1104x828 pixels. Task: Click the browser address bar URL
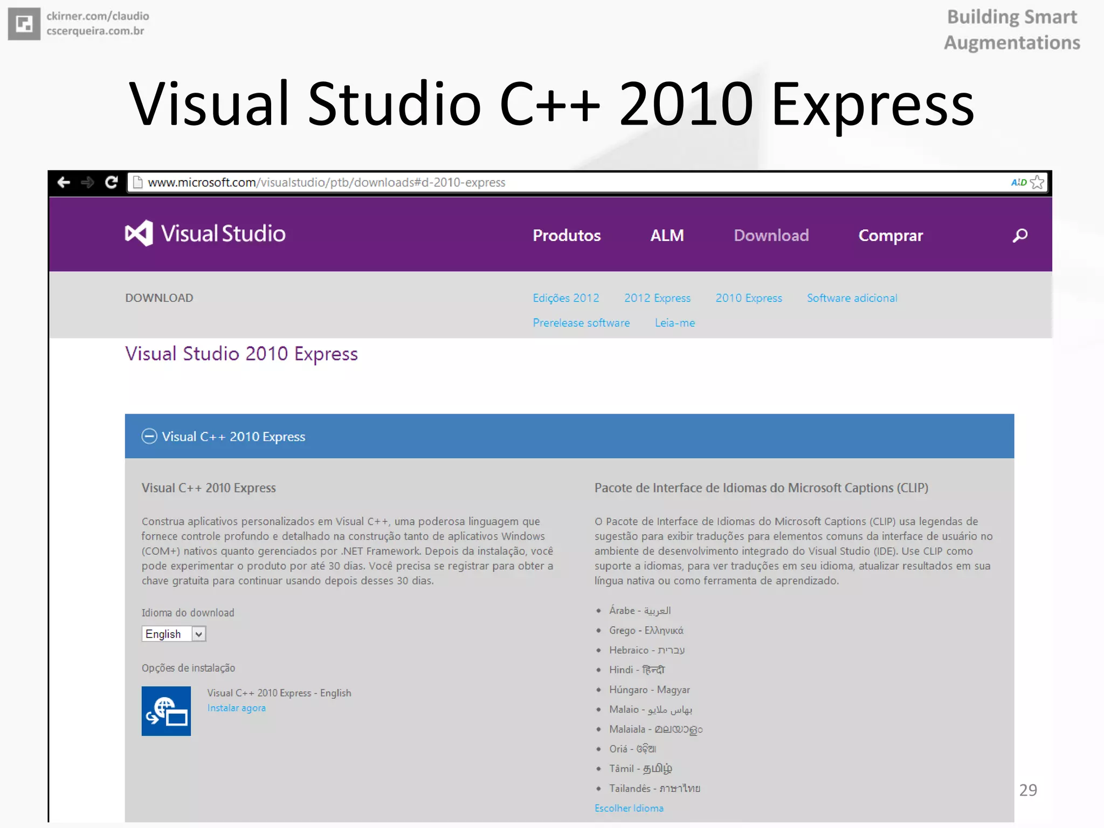tap(327, 182)
